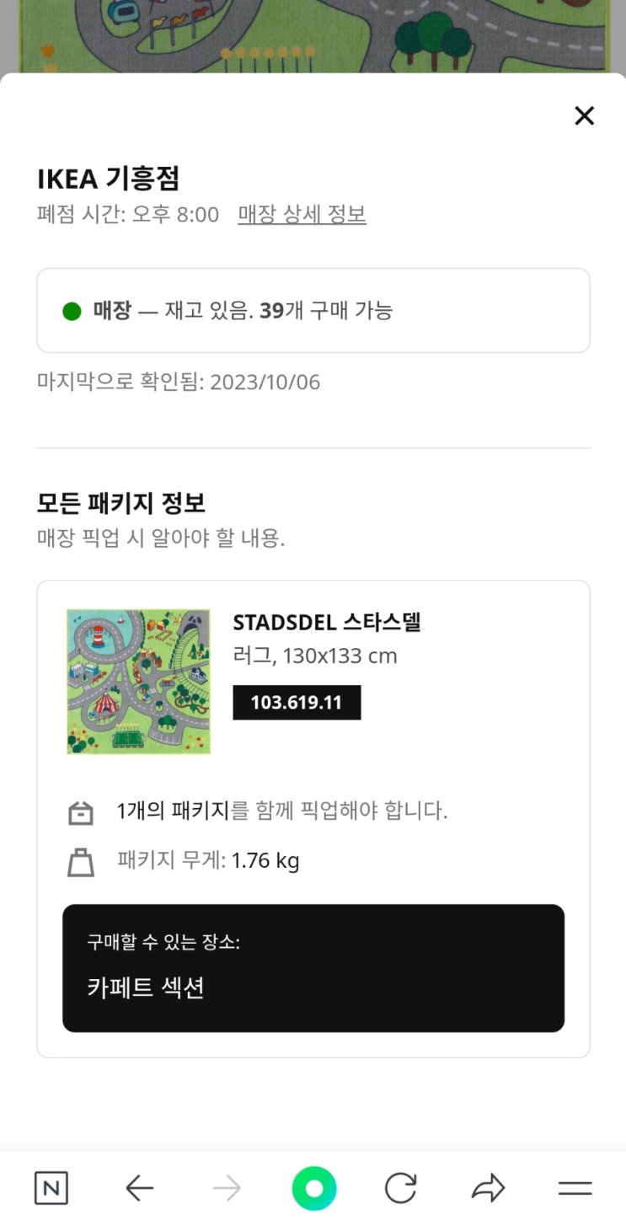Viewport: 626px width, 1226px height.
Task: Tap the dimmed rug image behind the sheet
Action: pos(313,36)
